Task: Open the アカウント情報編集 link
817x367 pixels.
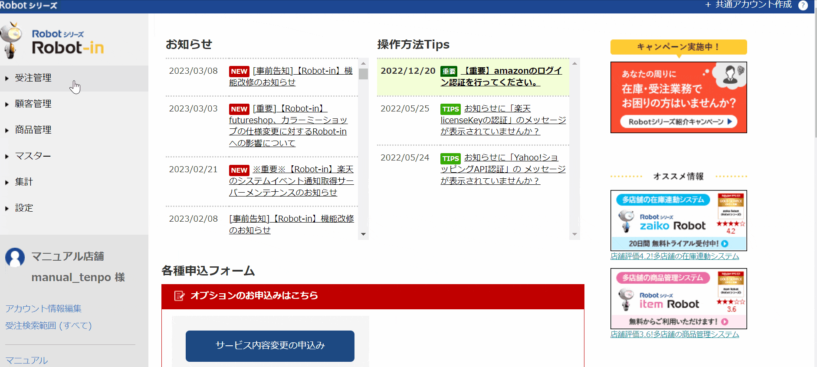Action: point(43,309)
